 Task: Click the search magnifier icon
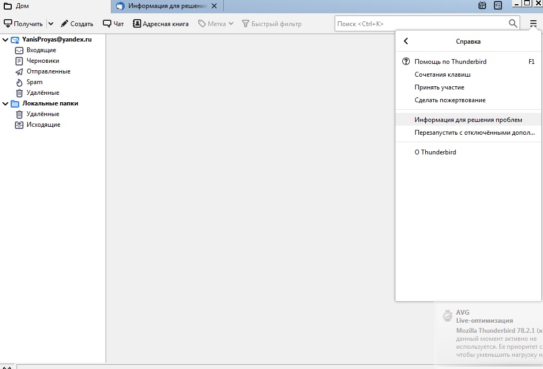[513, 23]
